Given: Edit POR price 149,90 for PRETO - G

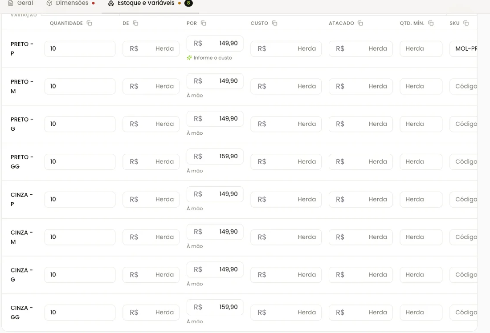Looking at the screenshot, I should tap(215, 119).
